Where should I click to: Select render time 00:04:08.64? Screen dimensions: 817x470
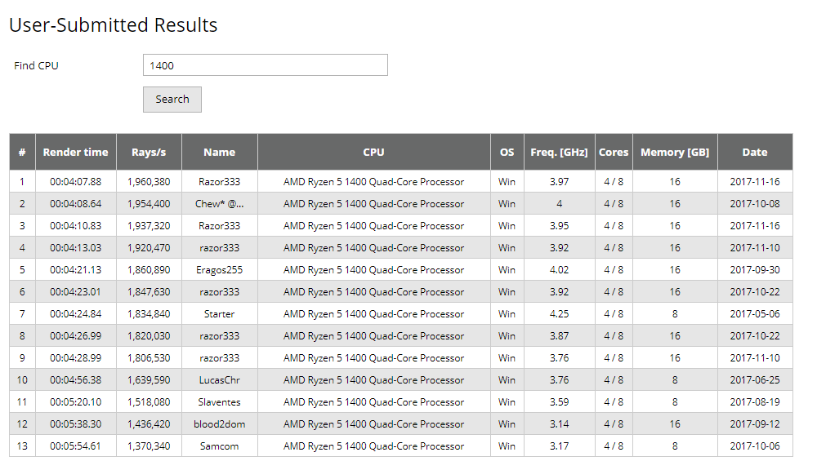[75, 204]
